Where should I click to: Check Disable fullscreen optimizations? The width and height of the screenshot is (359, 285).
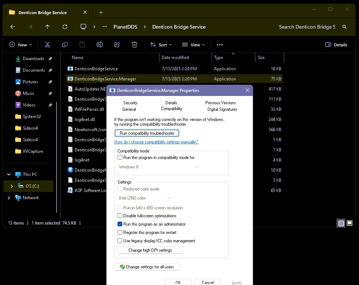[120, 216]
